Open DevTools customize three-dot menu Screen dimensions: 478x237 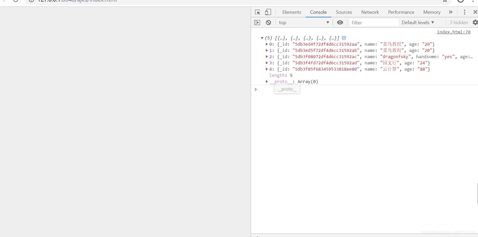pos(464,12)
